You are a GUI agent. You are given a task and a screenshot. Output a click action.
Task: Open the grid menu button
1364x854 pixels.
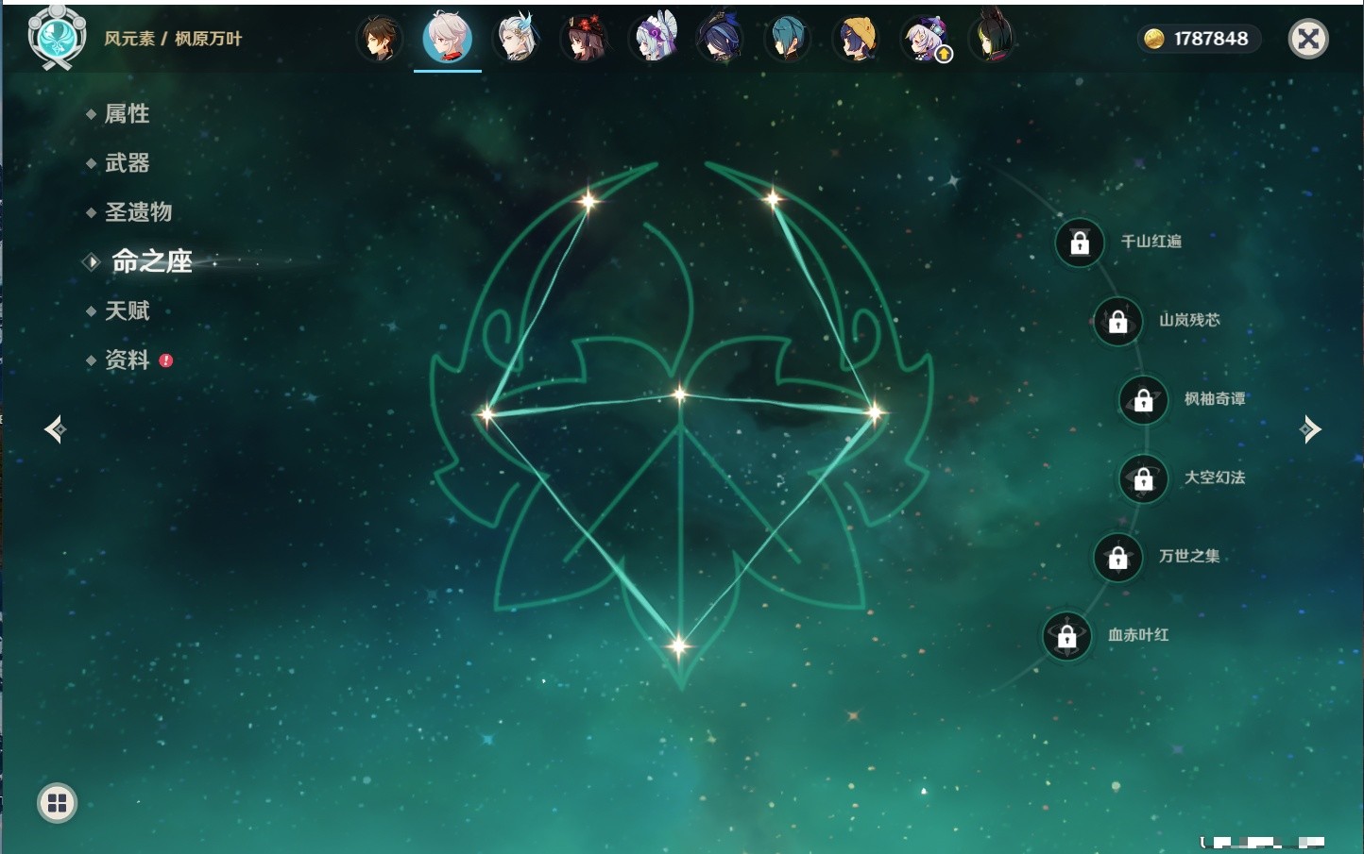[57, 803]
